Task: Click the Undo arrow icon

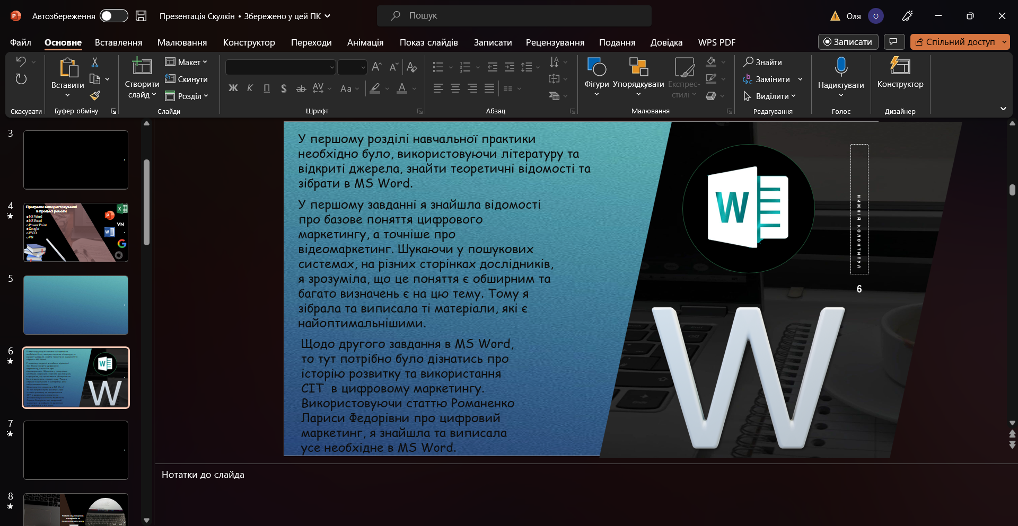Action: pos(21,62)
